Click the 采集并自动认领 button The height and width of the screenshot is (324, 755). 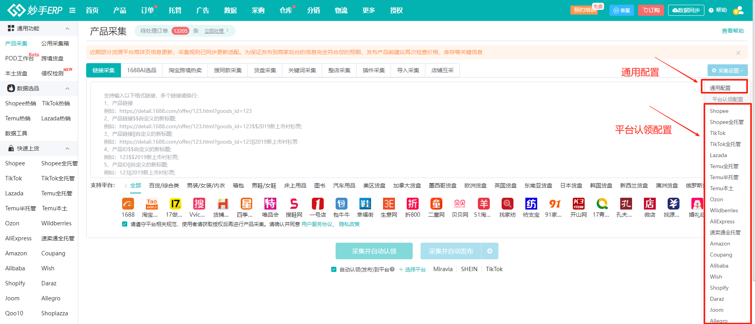(374, 251)
